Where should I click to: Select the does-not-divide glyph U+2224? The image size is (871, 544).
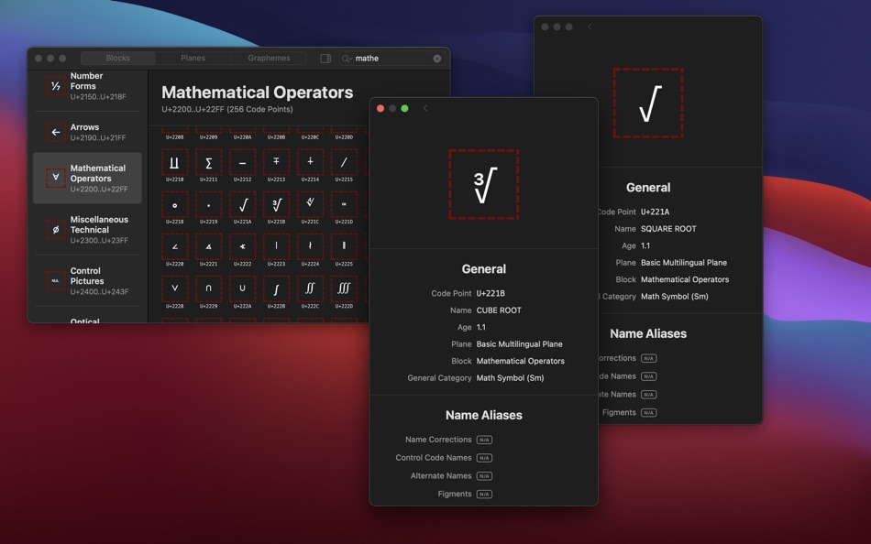(x=310, y=247)
